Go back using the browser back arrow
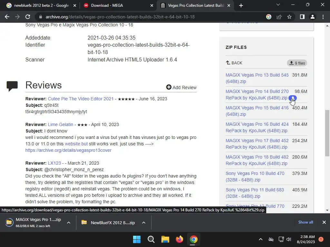 [x=7, y=17]
